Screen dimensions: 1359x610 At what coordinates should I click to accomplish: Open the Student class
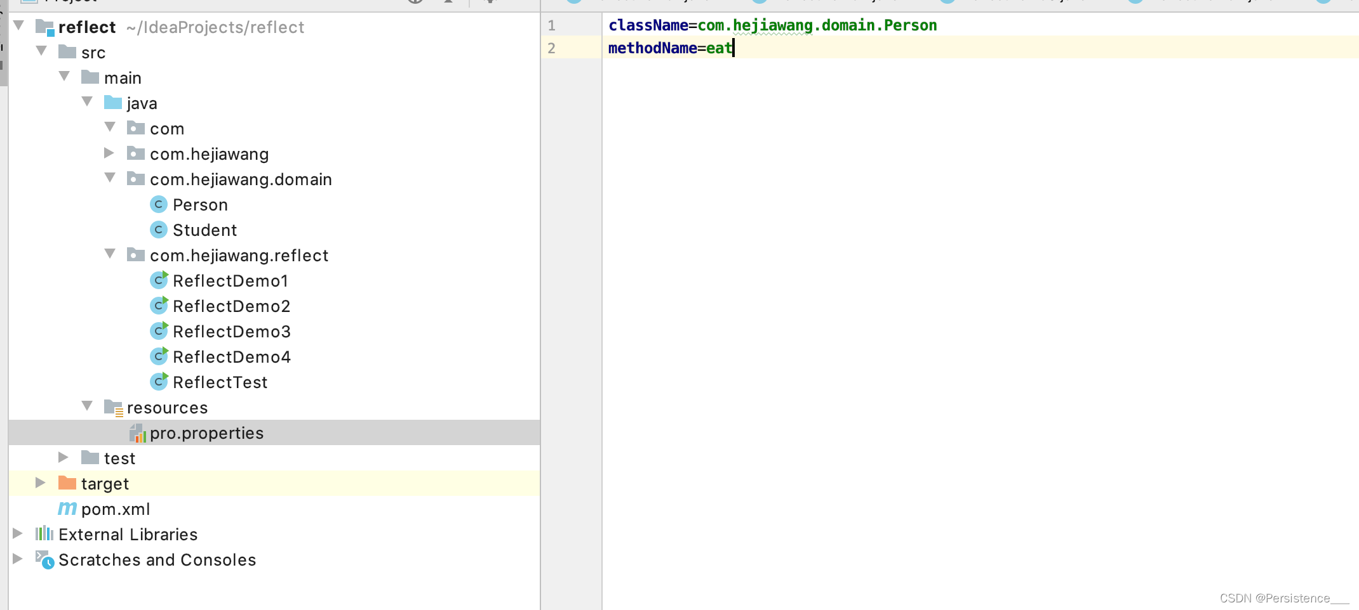point(204,230)
